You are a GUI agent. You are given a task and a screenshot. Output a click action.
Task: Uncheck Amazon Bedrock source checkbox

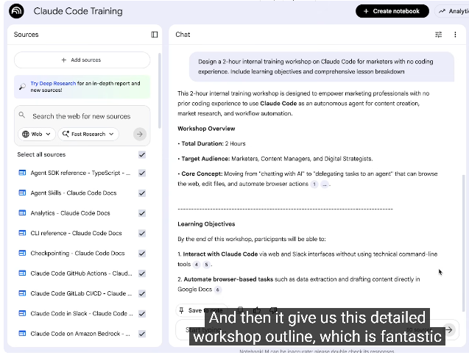142,334
